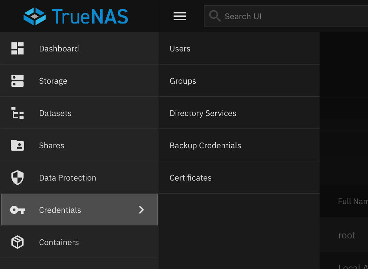This screenshot has width=368, height=269.
Task: Open the Storage section label
Action: (x=53, y=81)
